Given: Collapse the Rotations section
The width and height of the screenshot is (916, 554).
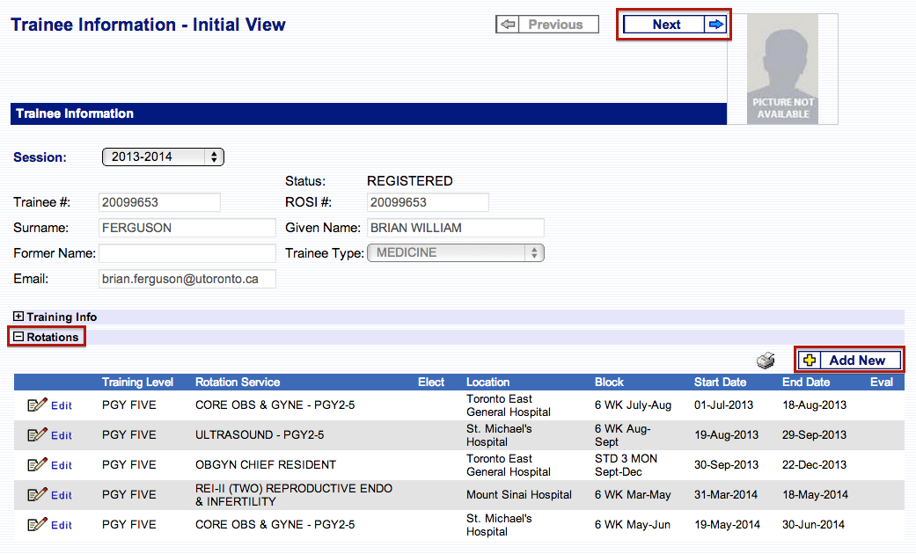Looking at the screenshot, I should (18, 337).
